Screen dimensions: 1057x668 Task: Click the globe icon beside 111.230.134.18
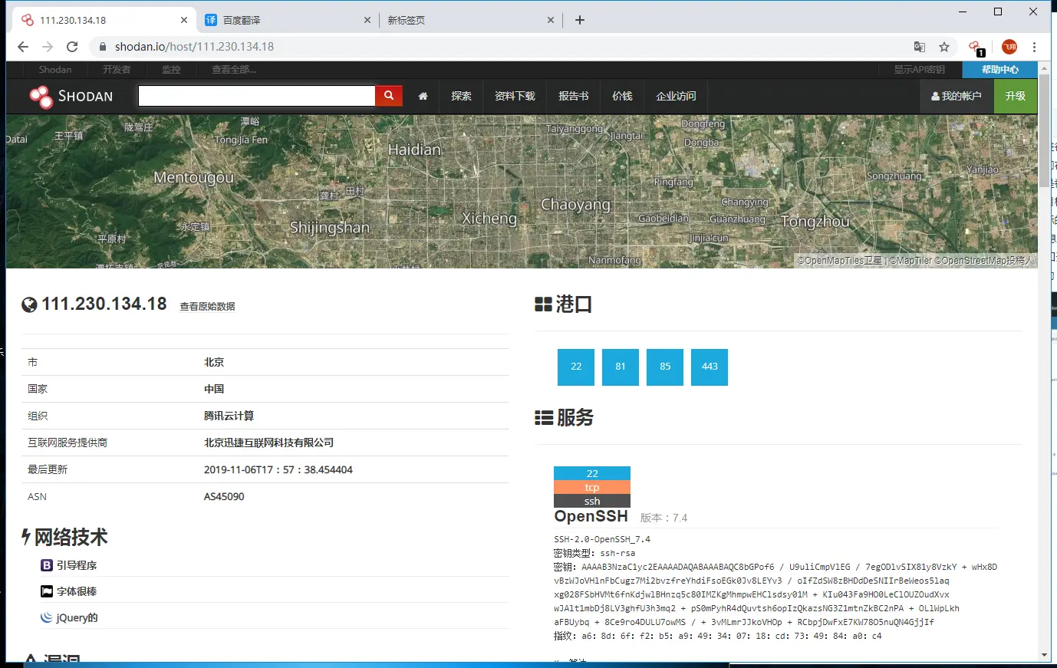point(29,304)
